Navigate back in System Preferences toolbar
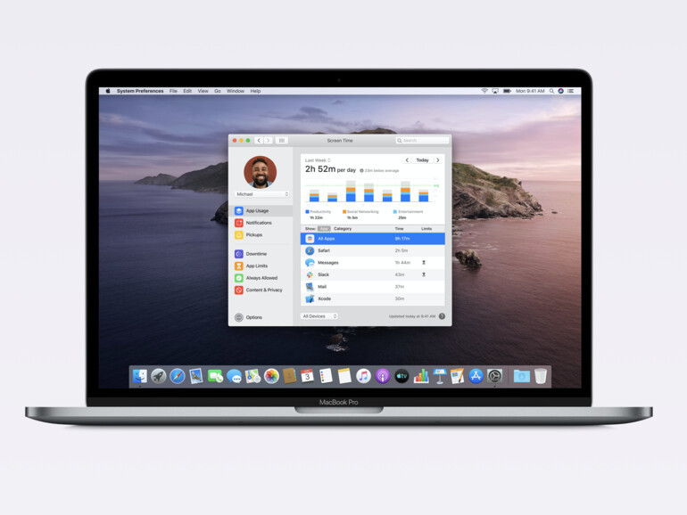Viewport: 687px width, 515px height. [x=259, y=141]
